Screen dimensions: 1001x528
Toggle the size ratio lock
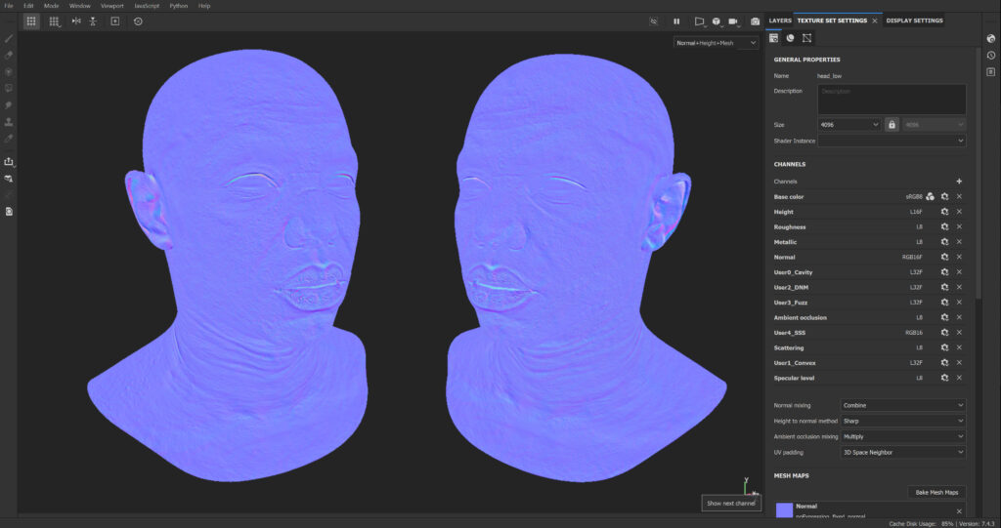tap(892, 125)
